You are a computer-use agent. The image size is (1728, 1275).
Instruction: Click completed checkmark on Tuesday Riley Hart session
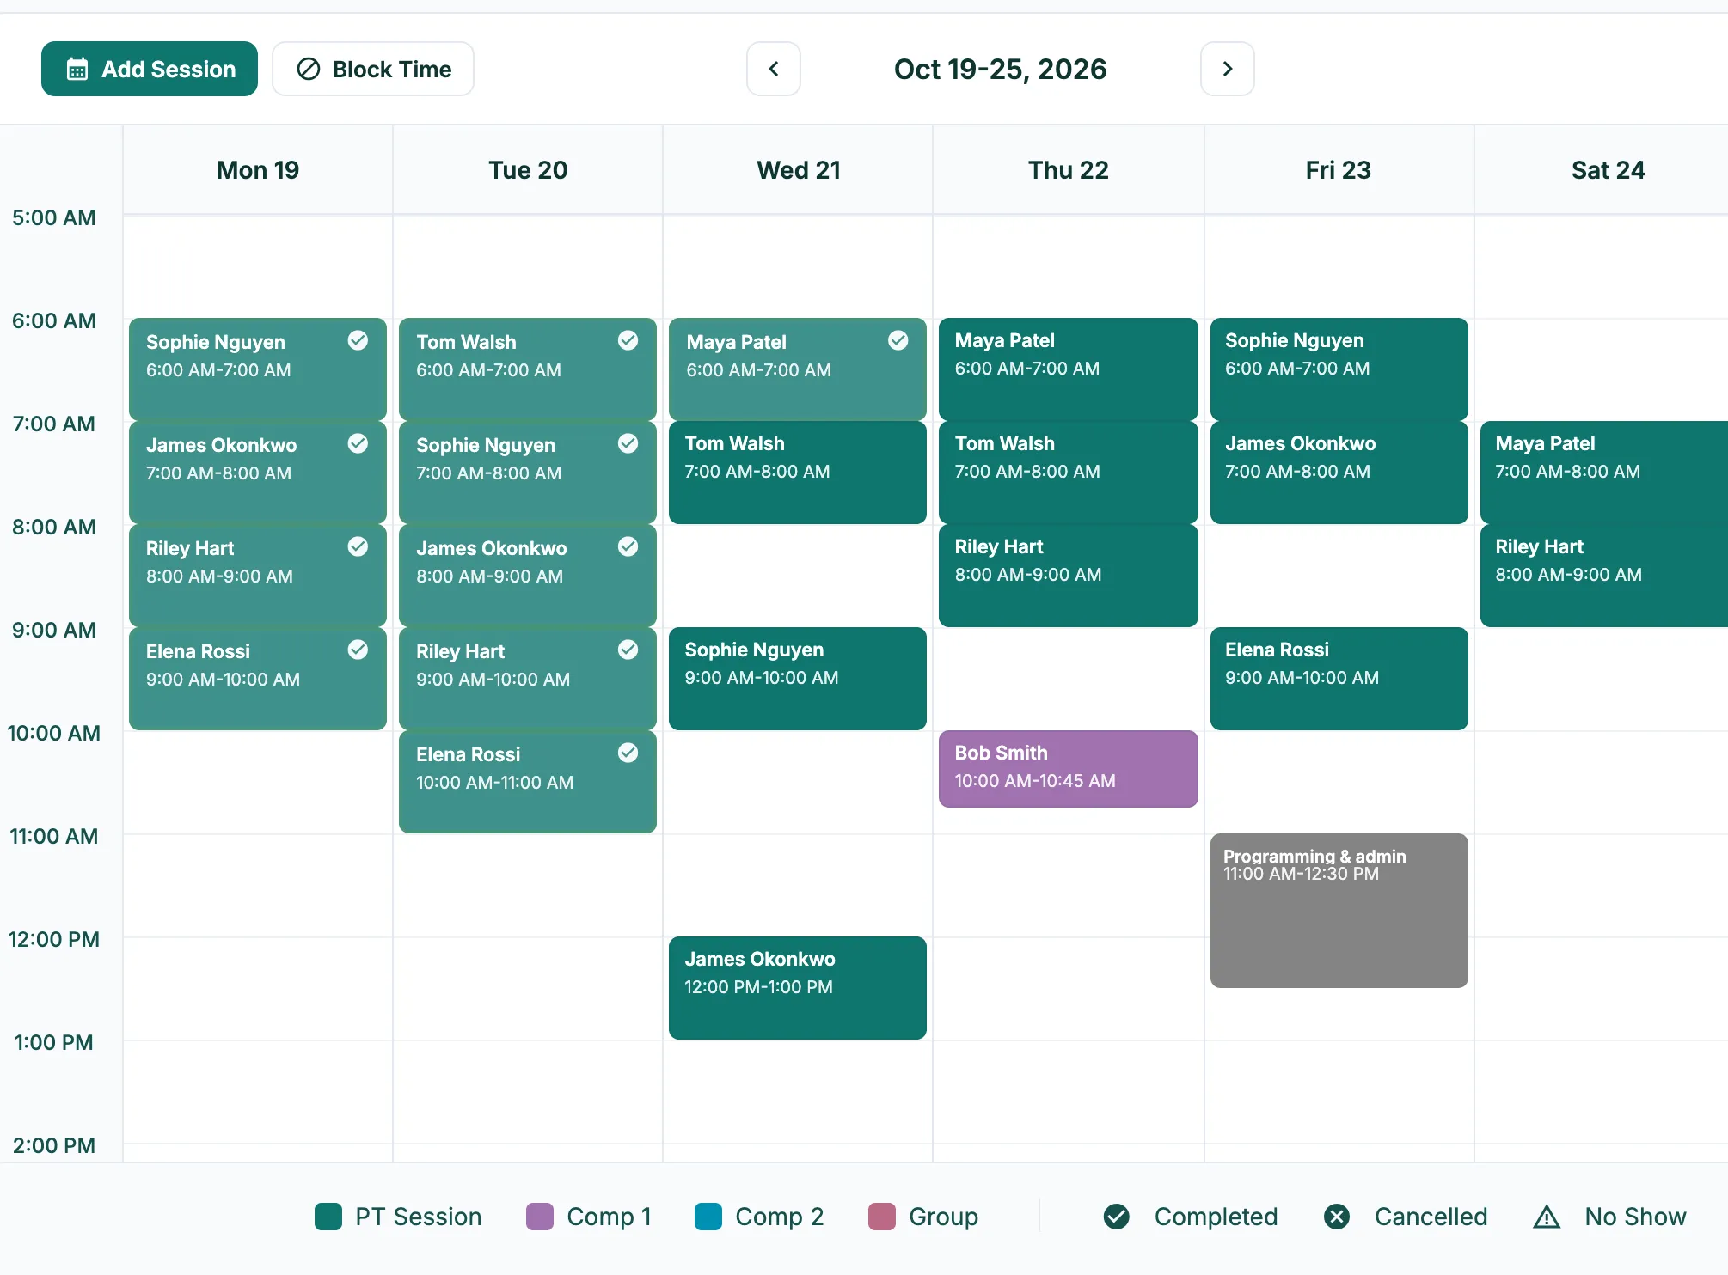(628, 650)
